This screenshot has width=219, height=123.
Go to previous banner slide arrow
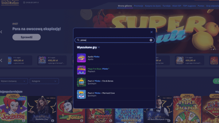click(1, 32)
